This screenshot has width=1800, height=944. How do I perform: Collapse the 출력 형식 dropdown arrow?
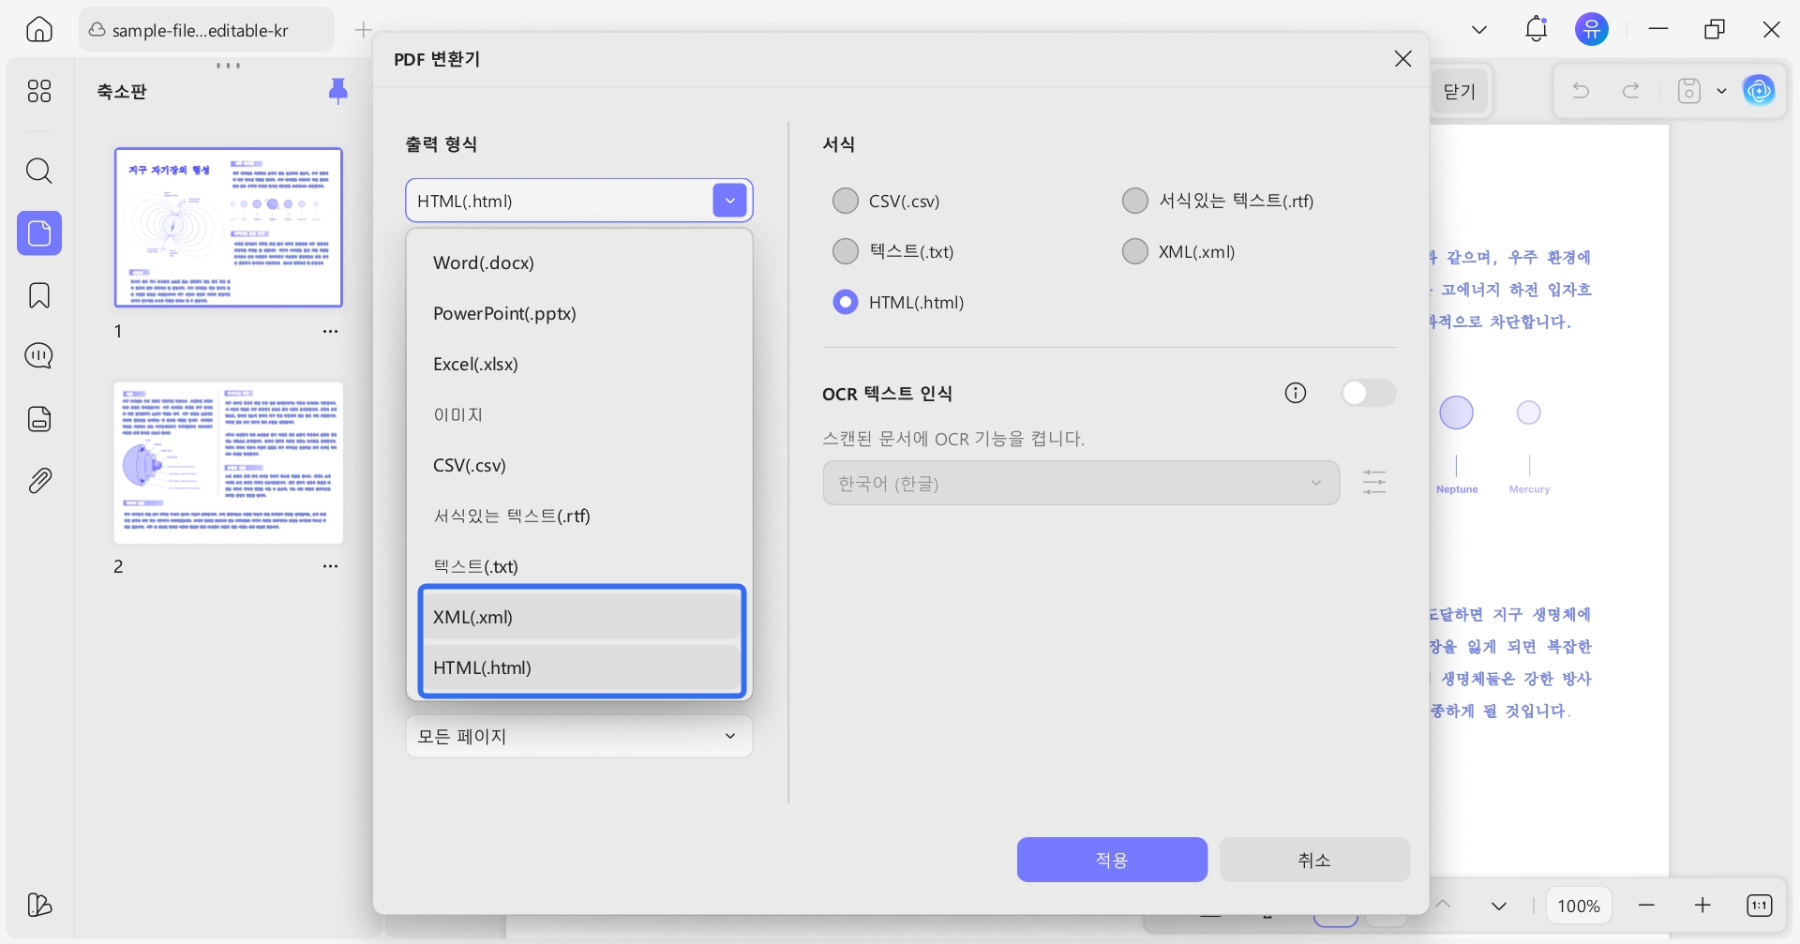[x=729, y=201]
